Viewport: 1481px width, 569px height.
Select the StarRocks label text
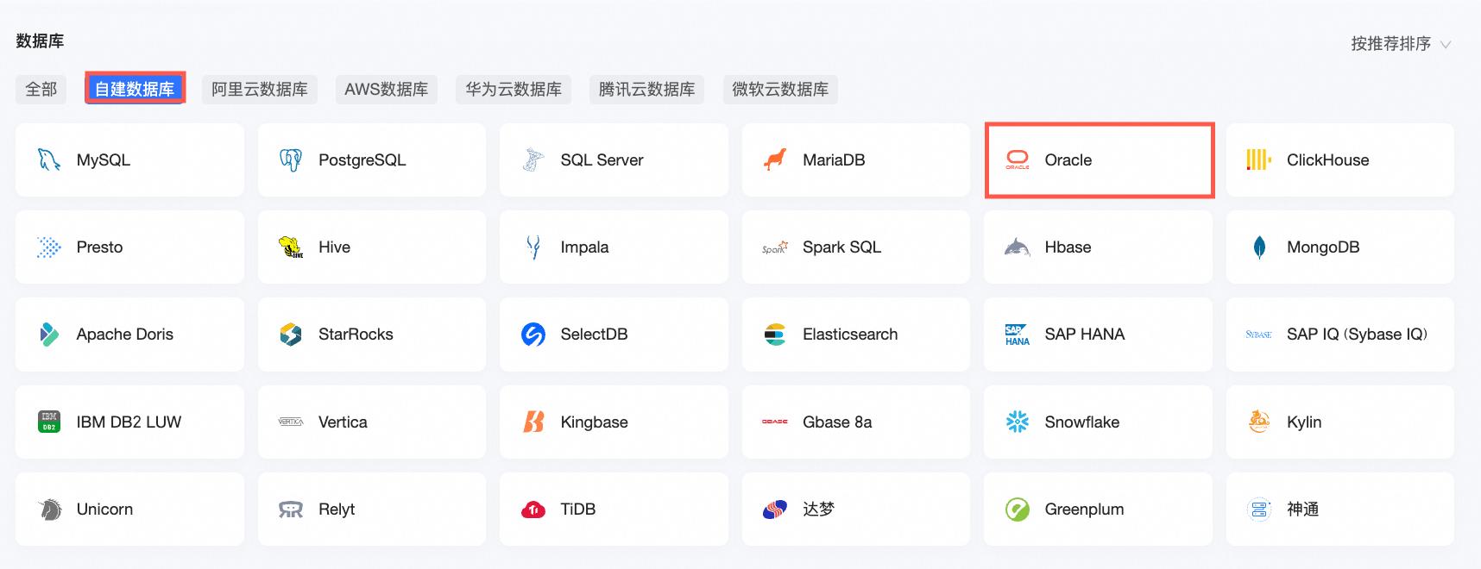(356, 335)
